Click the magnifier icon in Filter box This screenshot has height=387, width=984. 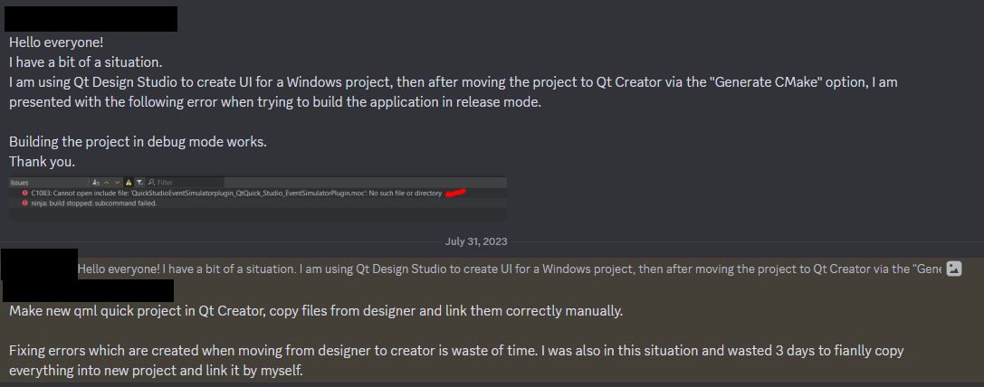click(x=151, y=183)
